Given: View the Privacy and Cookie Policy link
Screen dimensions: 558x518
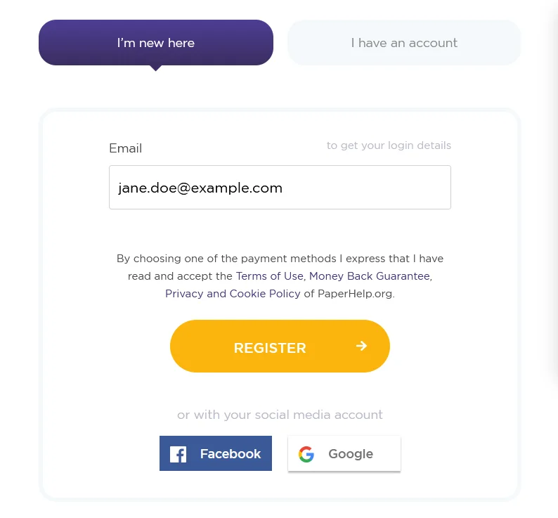Looking at the screenshot, I should pos(233,294).
